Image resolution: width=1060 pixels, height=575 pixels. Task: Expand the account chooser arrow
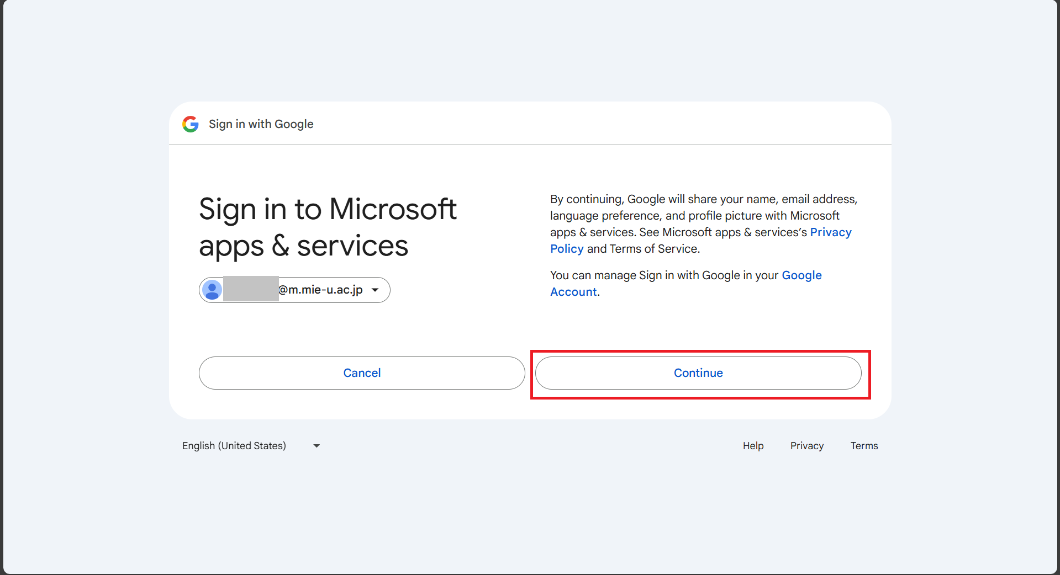tap(375, 290)
